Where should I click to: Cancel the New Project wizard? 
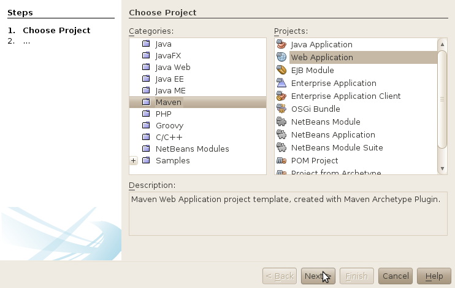tap(396, 276)
